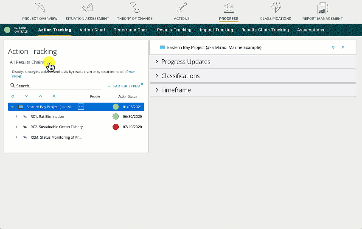Go to Situation Assessment section
The width and height of the screenshot is (362, 229).
click(x=87, y=11)
